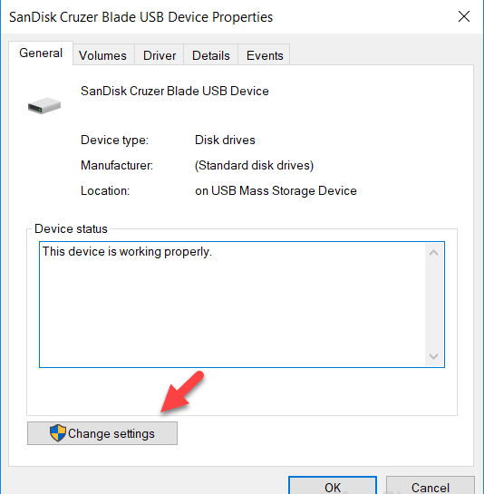View the Events tab
The width and height of the screenshot is (484, 494).
coord(265,55)
